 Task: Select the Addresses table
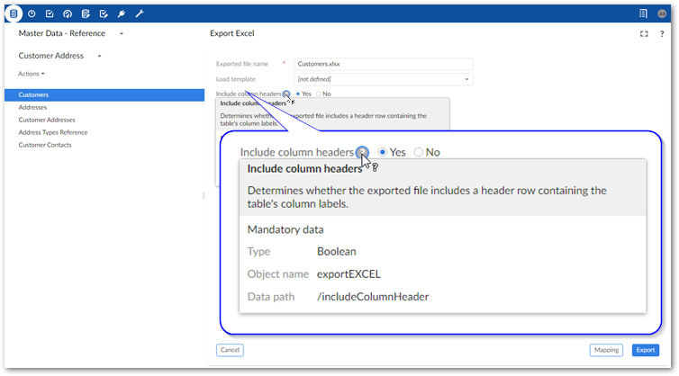click(32, 107)
